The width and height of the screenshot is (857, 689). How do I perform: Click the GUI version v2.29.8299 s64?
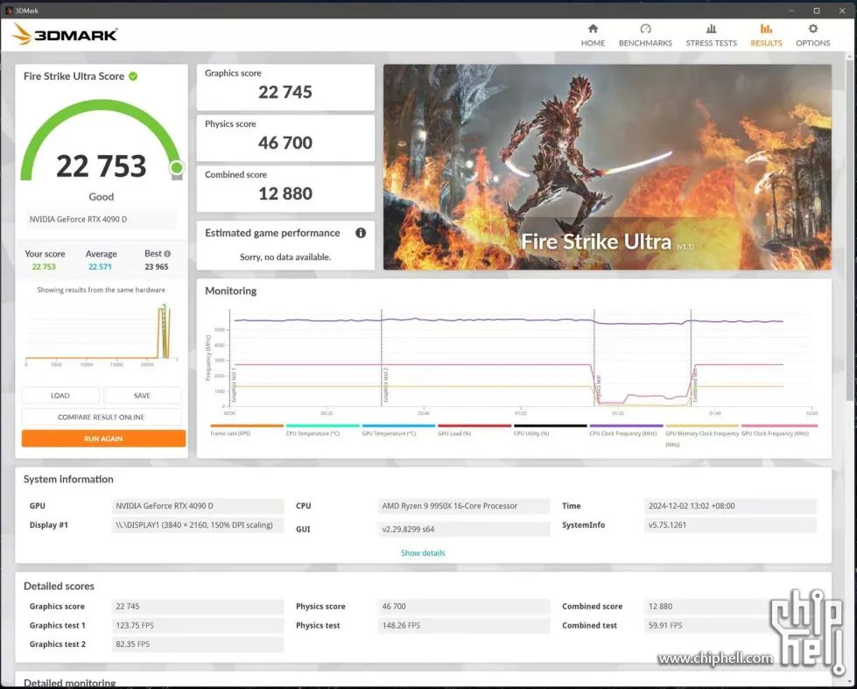(x=463, y=530)
